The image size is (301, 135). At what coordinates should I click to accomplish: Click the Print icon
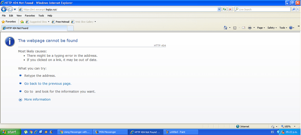tap(250, 28)
